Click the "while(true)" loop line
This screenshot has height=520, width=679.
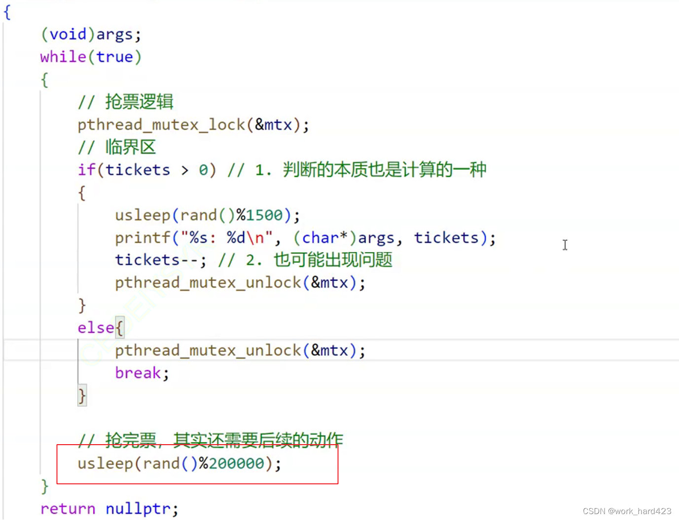click(91, 57)
